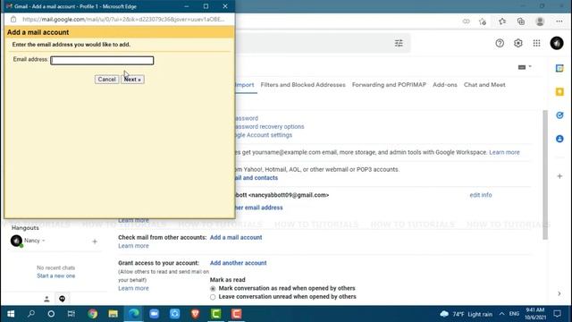Click the Edge add to favorites icon
The height and width of the screenshot is (322, 572).
483,21
